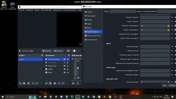The height and width of the screenshot is (99, 176).
Task: Reset hotkey for Показать 'Шкала'
Action: coord(172,17)
